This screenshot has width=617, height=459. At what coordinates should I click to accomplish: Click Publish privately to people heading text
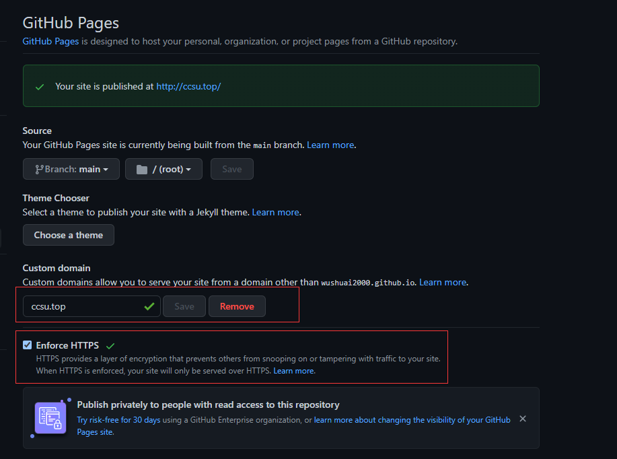click(x=208, y=404)
